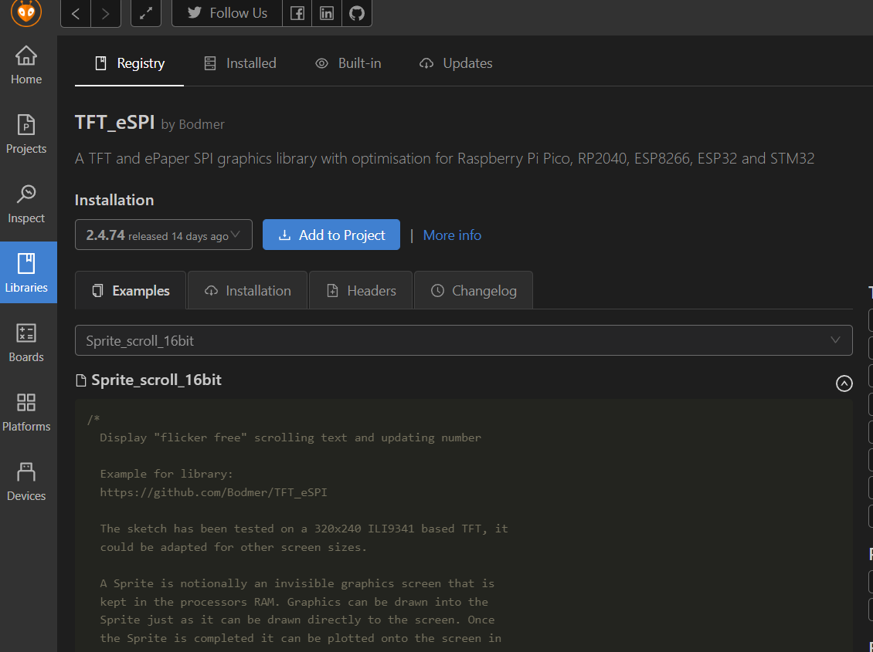The width and height of the screenshot is (873, 652).
Task: Click "the Sprite is completed" comment line
Action: pos(301,638)
